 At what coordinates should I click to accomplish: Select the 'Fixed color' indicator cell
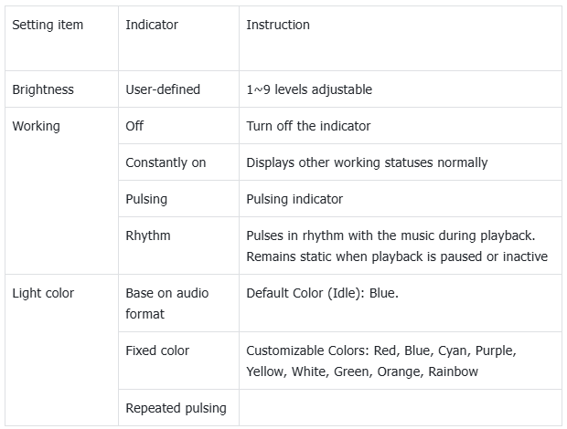pos(157,351)
